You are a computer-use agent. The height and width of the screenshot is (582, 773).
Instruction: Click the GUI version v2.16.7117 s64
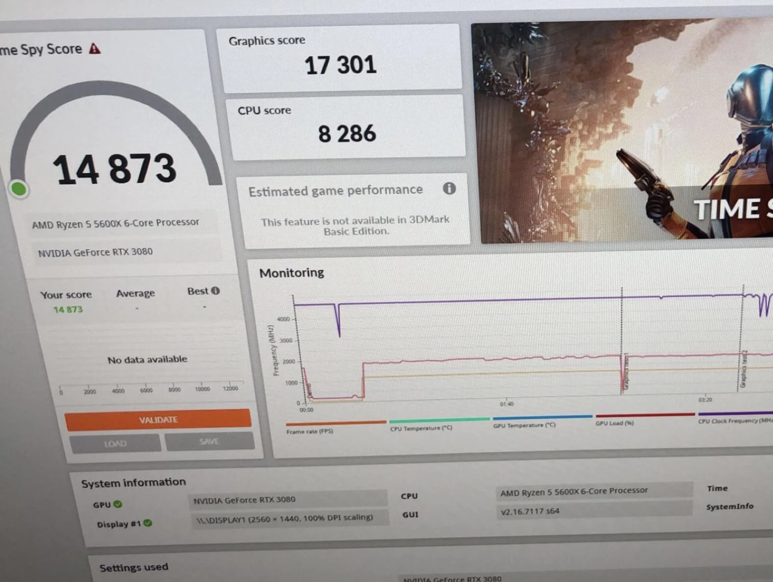pos(594,510)
